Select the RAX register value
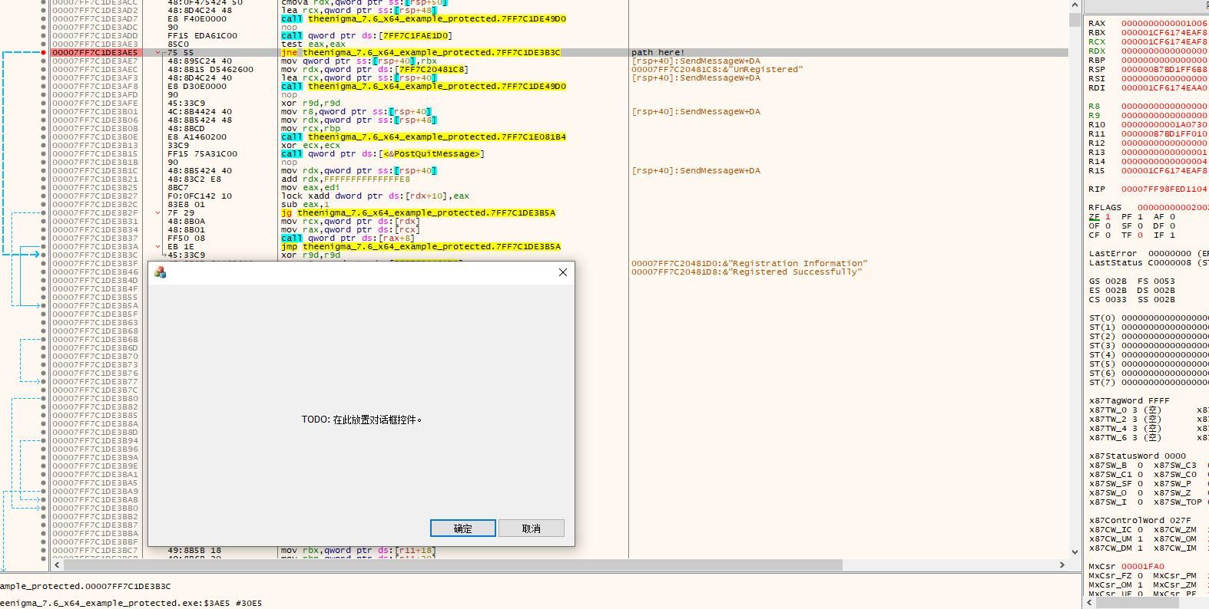The height and width of the screenshot is (609, 1209). click(1164, 24)
